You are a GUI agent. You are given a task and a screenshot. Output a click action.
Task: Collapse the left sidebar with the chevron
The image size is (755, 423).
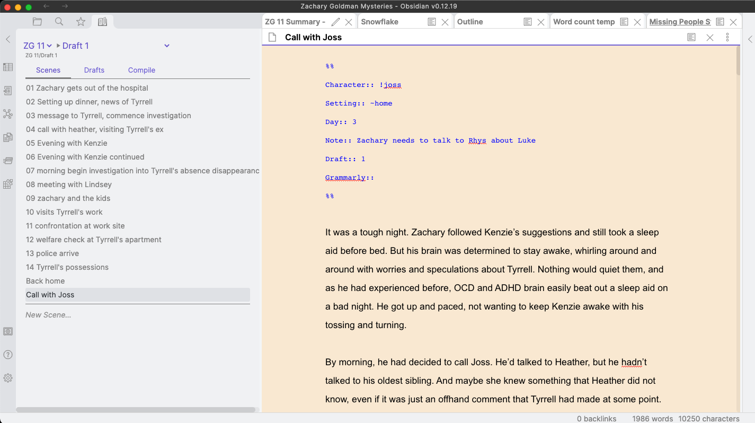click(7, 39)
